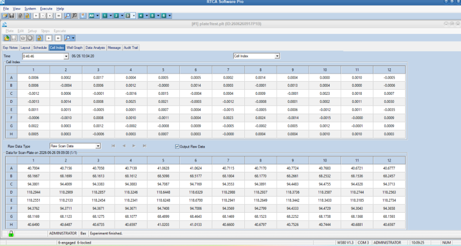Expand the station 3 dropdown arrow
Image resolution: width=461 pixels, height=246 pixels.
coord(134,16)
